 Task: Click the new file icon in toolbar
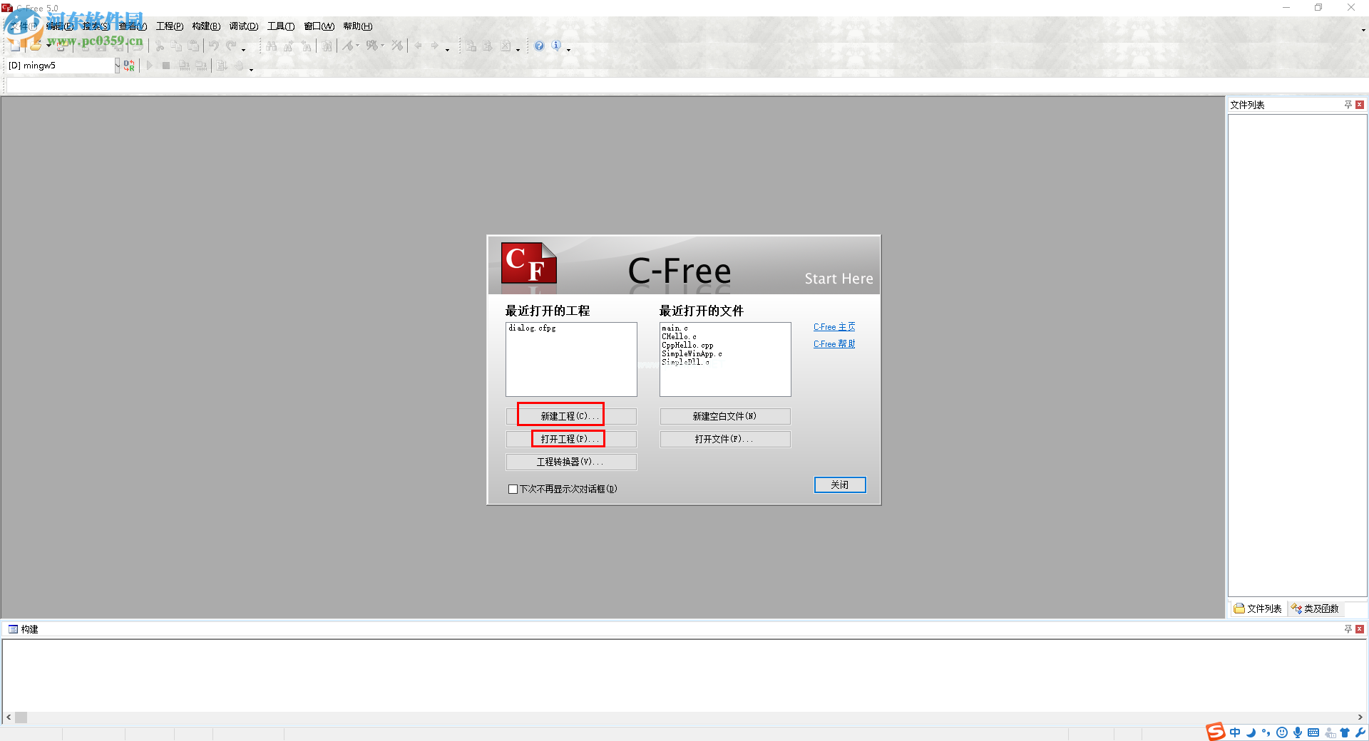click(x=15, y=46)
